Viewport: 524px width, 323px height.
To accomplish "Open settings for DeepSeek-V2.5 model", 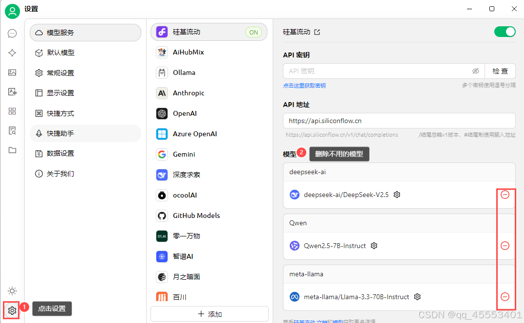I will click(397, 195).
